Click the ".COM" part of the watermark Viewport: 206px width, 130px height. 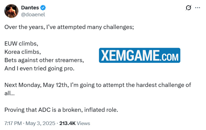point(169,56)
